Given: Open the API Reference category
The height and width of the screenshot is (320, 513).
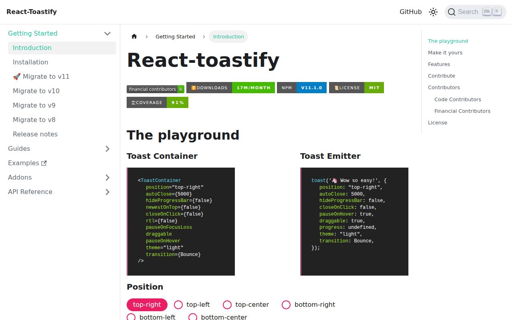Looking at the screenshot, I should tap(30, 192).
